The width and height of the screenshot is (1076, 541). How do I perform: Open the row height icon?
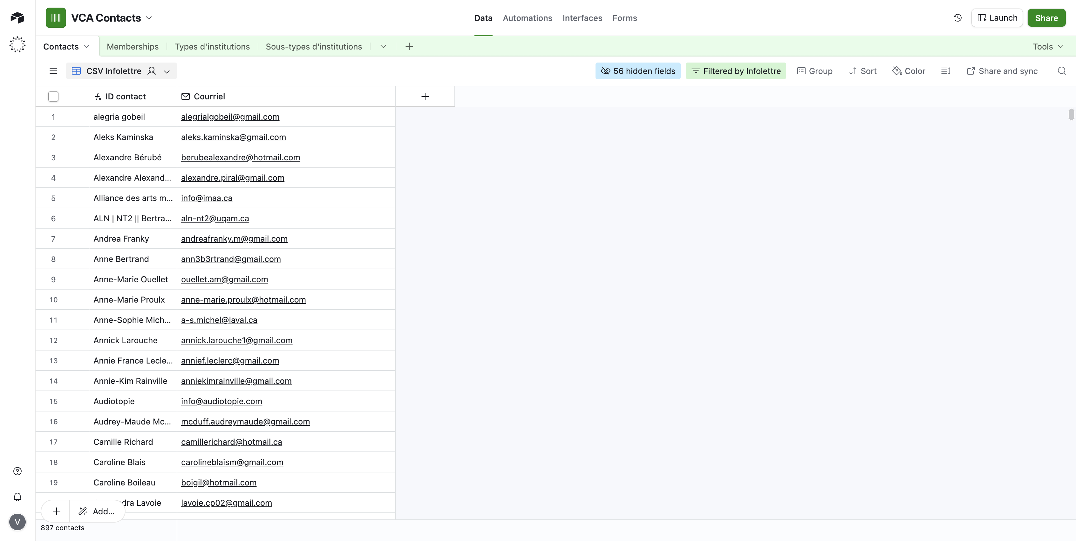point(946,71)
